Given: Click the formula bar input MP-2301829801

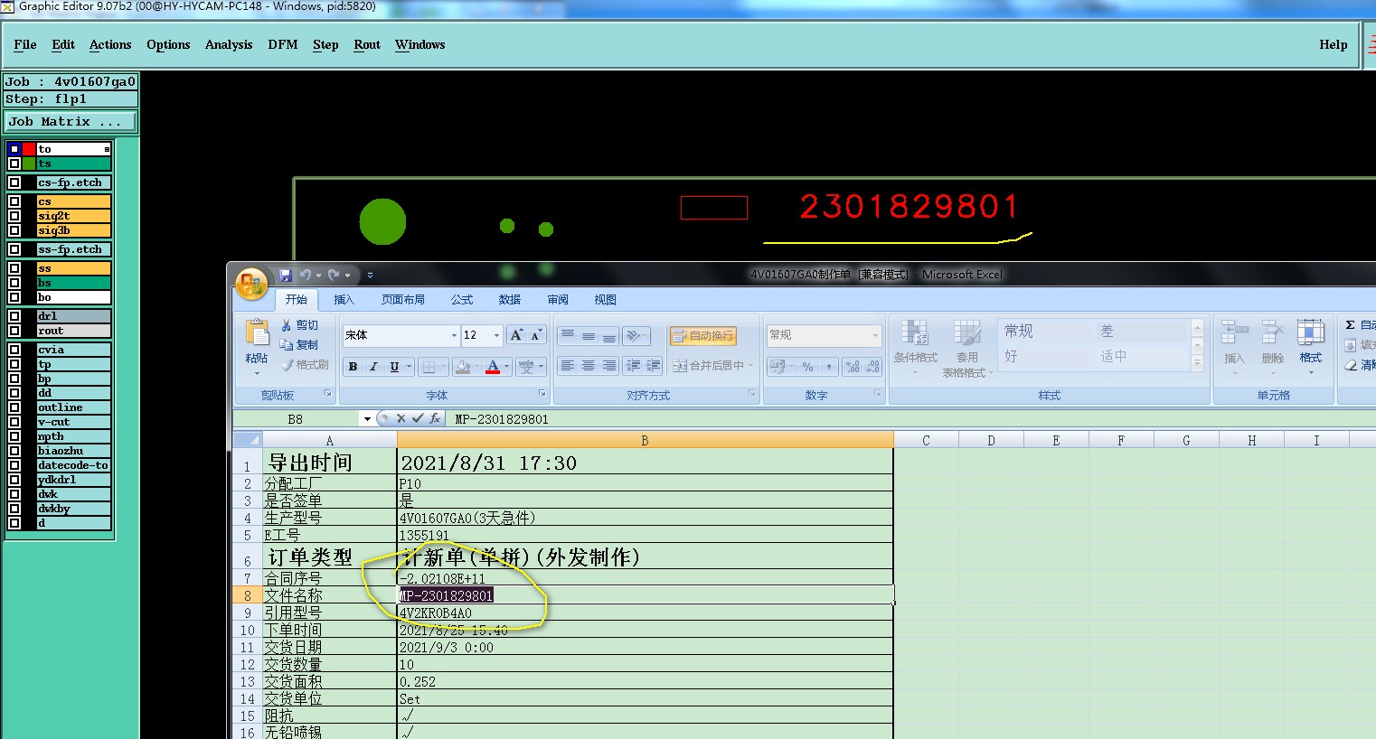Looking at the screenshot, I should pyautogui.click(x=911, y=419).
